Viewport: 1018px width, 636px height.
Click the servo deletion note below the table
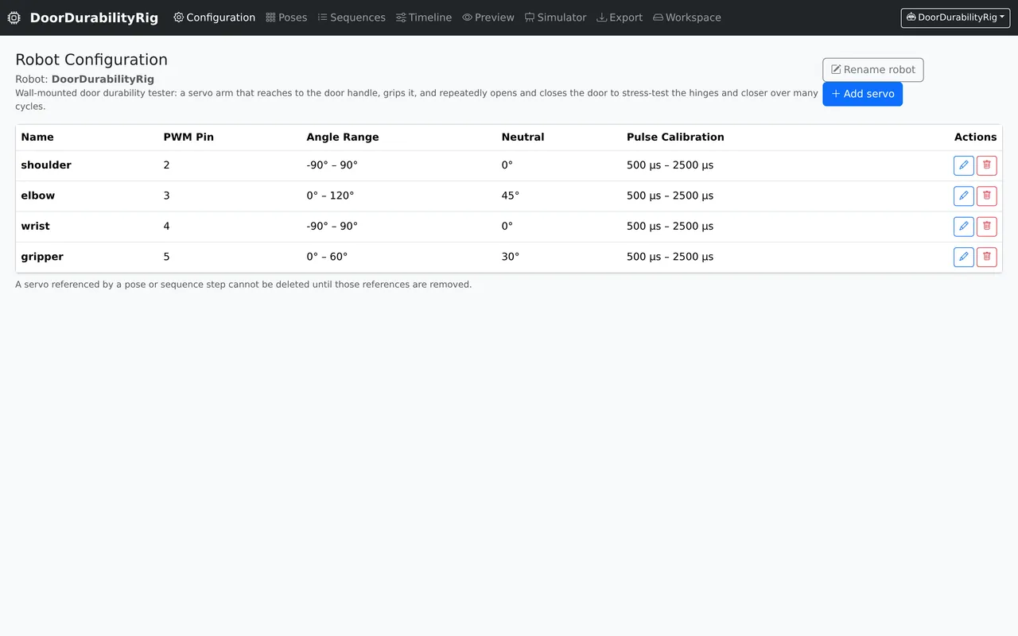coord(243,285)
